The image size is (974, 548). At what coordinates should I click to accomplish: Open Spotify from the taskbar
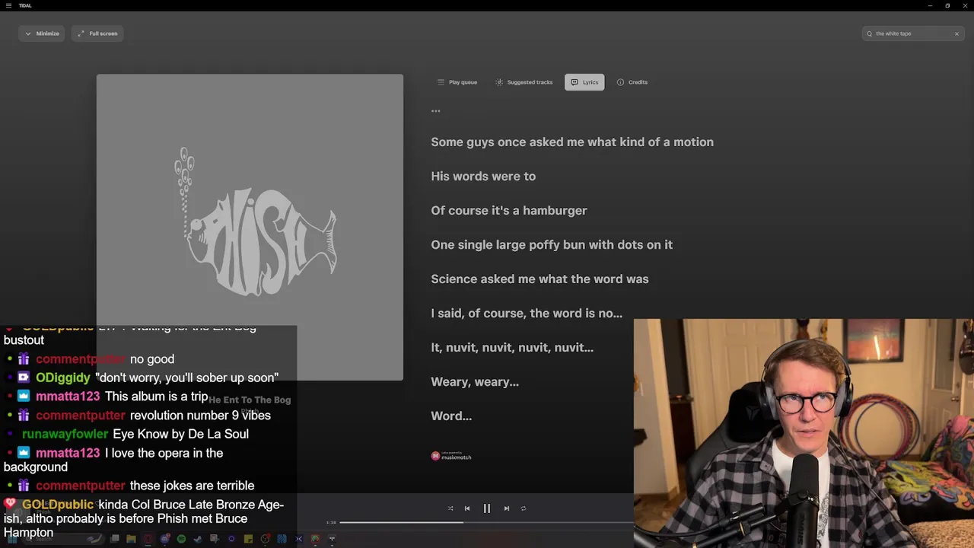(181, 539)
